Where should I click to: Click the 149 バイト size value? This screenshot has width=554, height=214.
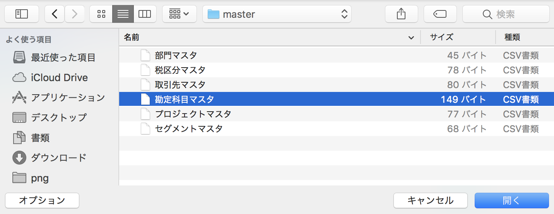pos(463,99)
